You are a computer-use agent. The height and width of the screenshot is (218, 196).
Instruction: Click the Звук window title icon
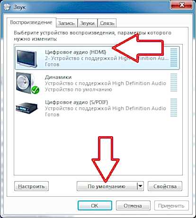[8, 7]
